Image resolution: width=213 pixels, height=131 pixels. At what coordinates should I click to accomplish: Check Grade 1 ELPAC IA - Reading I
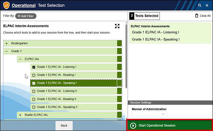34,75
